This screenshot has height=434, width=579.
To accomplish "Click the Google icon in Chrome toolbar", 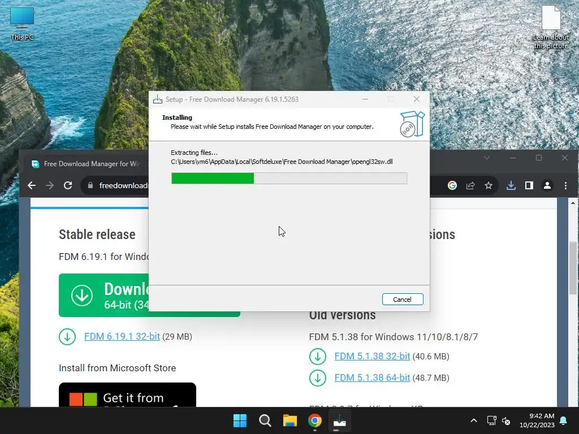I will pos(452,185).
